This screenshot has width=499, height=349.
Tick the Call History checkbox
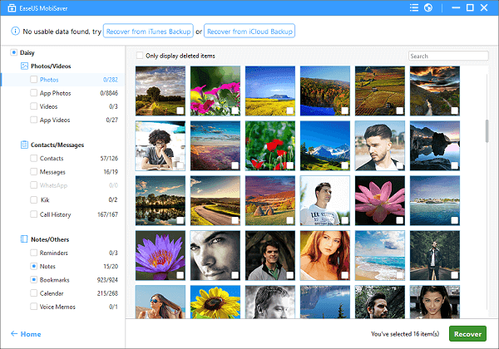pos(33,214)
